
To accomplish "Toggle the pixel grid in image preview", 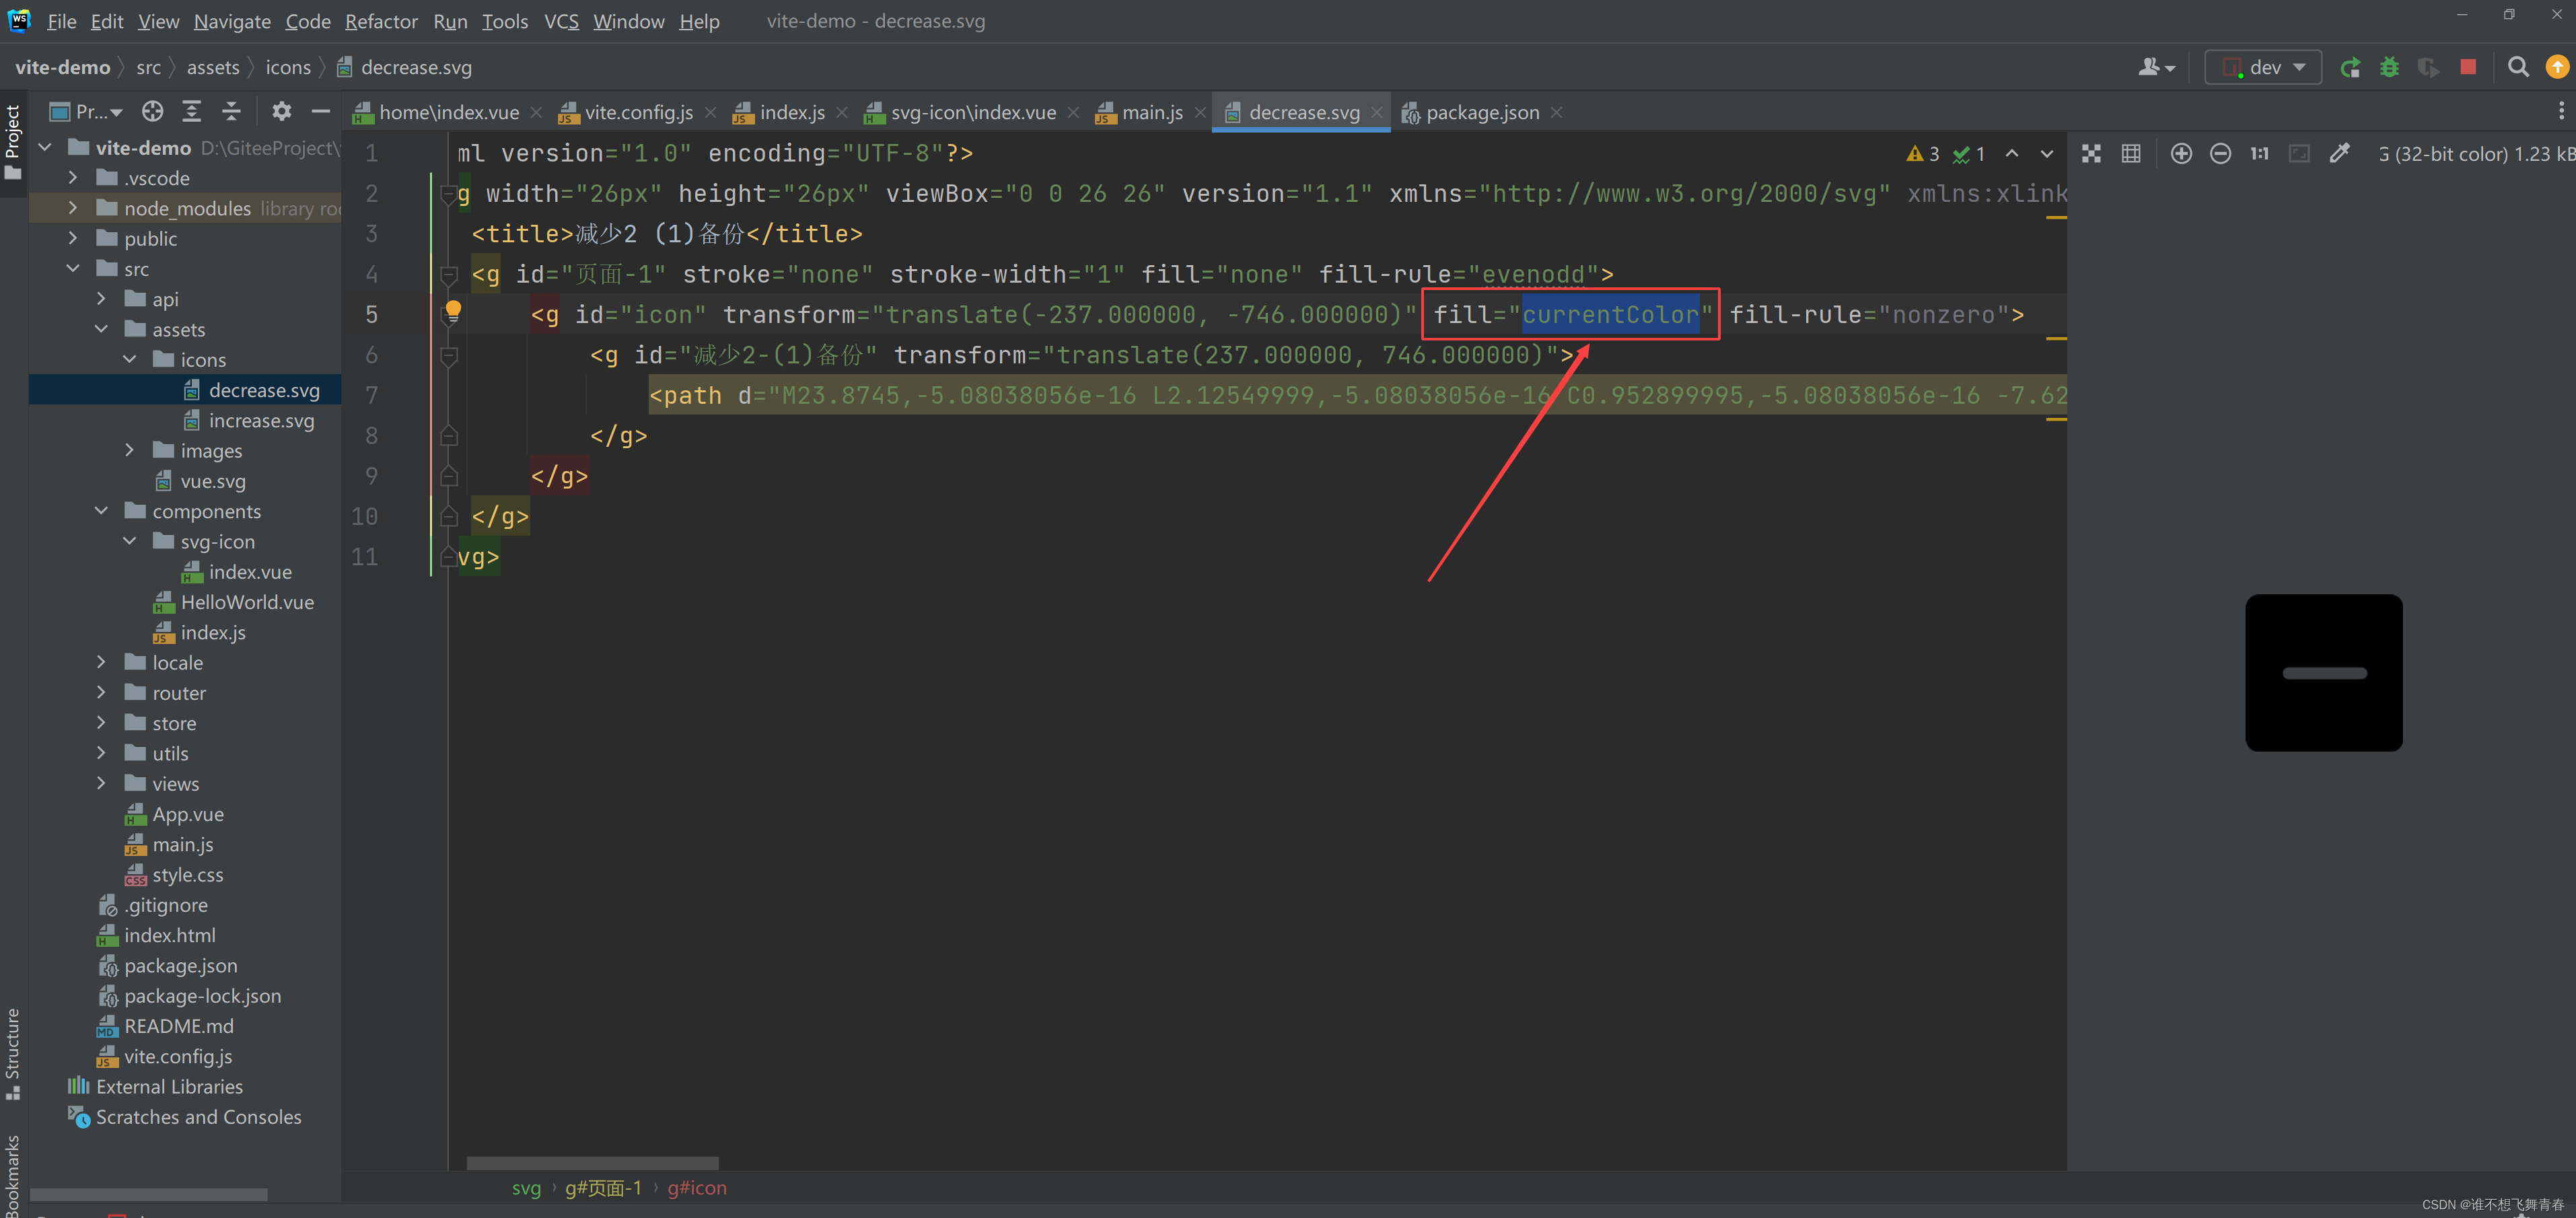I will [2131, 153].
